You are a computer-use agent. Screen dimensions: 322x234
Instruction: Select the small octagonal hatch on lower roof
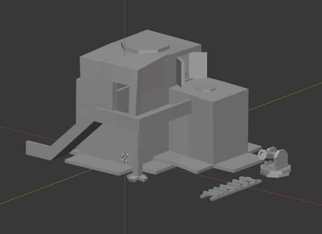[205, 87]
